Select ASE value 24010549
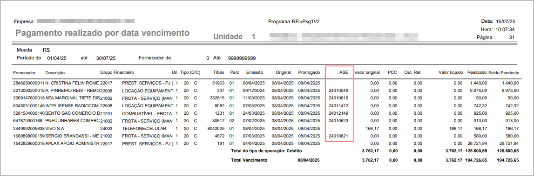This screenshot has height=176, width=534. tap(338, 91)
